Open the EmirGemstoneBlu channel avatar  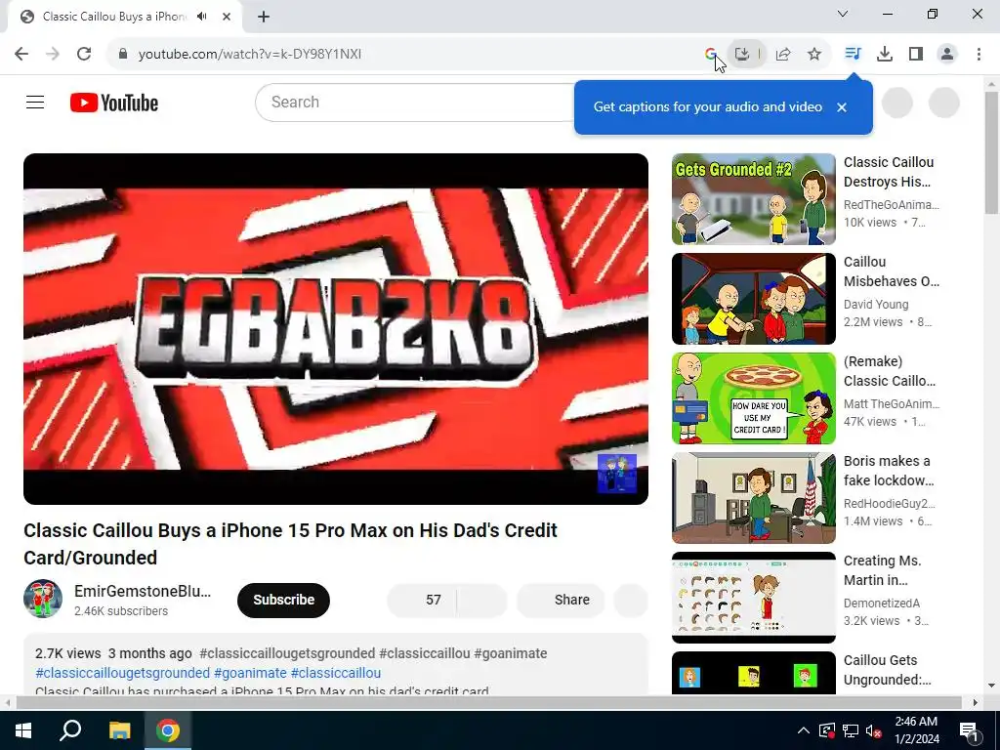(43, 599)
